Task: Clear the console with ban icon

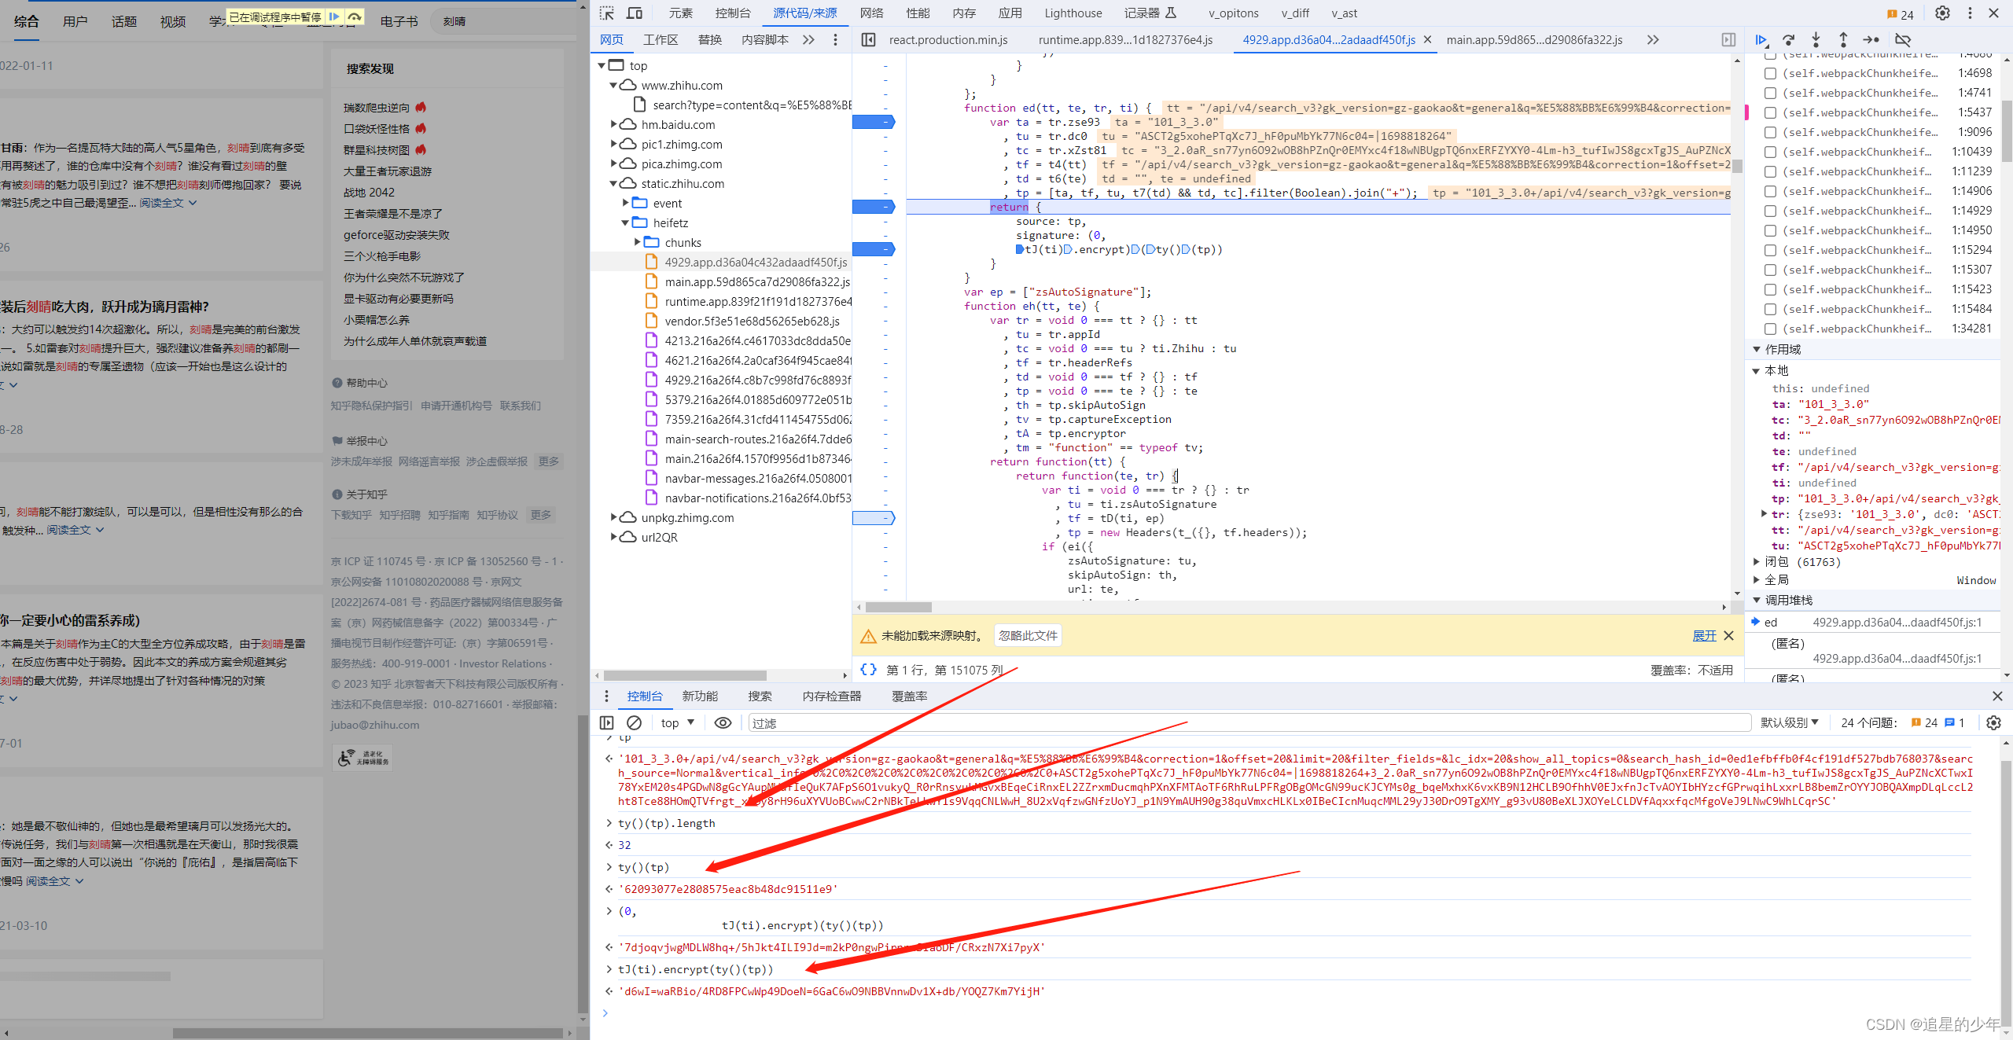Action: [634, 722]
